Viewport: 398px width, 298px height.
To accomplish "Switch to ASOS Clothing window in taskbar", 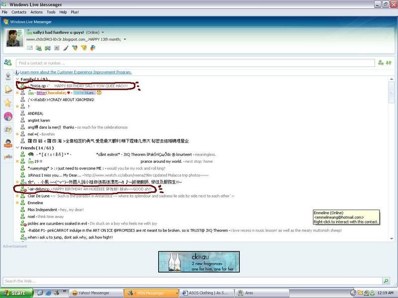I will (206, 293).
